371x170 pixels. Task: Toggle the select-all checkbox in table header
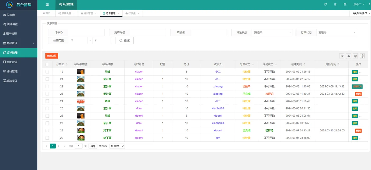point(47,64)
